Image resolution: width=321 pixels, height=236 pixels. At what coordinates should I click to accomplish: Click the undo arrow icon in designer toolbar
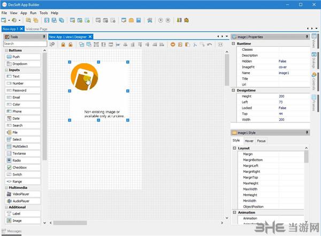tap(209, 44)
